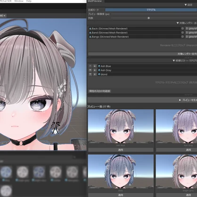Select blond name in candidate list
The height and width of the screenshot is (197, 197).
pos(104,74)
